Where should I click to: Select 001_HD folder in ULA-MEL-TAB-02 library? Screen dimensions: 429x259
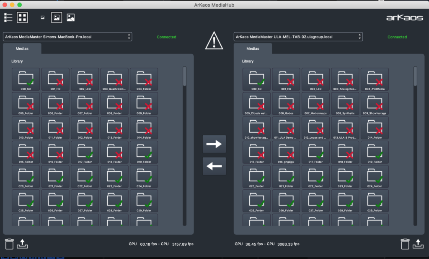(286, 79)
